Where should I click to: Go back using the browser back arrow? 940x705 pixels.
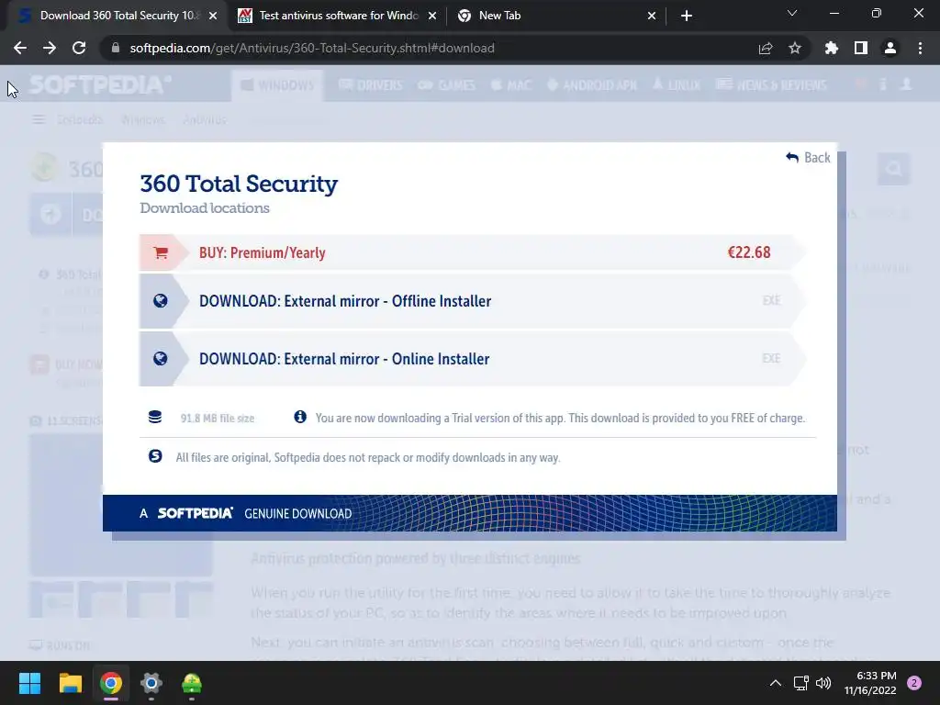click(x=20, y=48)
